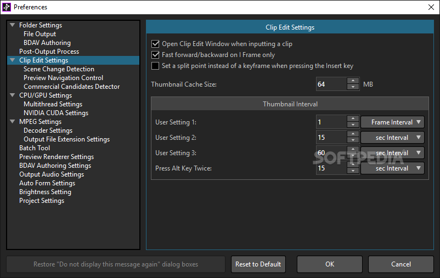Uncheck Fast forward/backward on I Frame only

click(155, 55)
